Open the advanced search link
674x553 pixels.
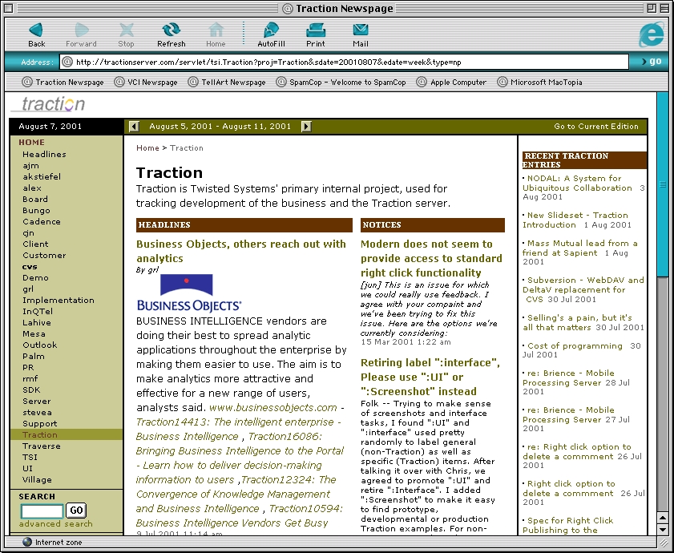(x=56, y=524)
